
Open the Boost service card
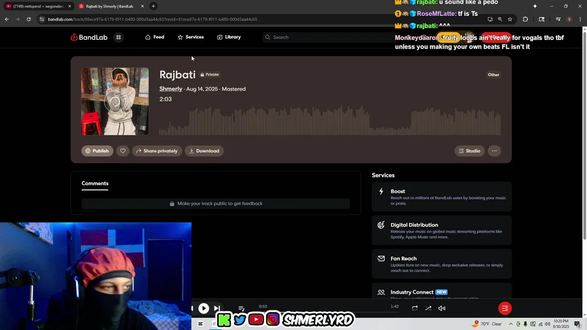pyautogui.click(x=442, y=197)
